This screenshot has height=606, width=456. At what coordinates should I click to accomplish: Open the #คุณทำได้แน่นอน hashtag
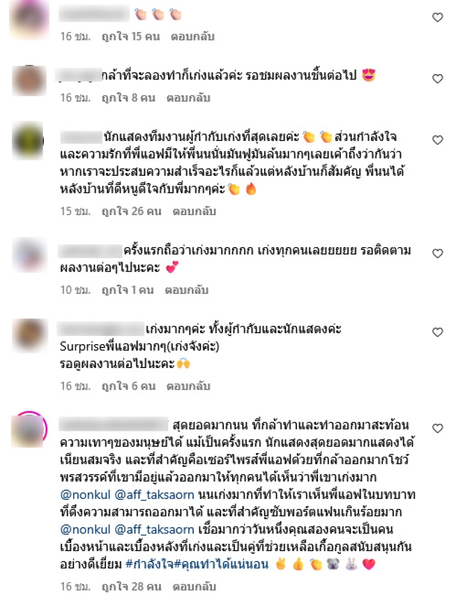click(x=222, y=564)
